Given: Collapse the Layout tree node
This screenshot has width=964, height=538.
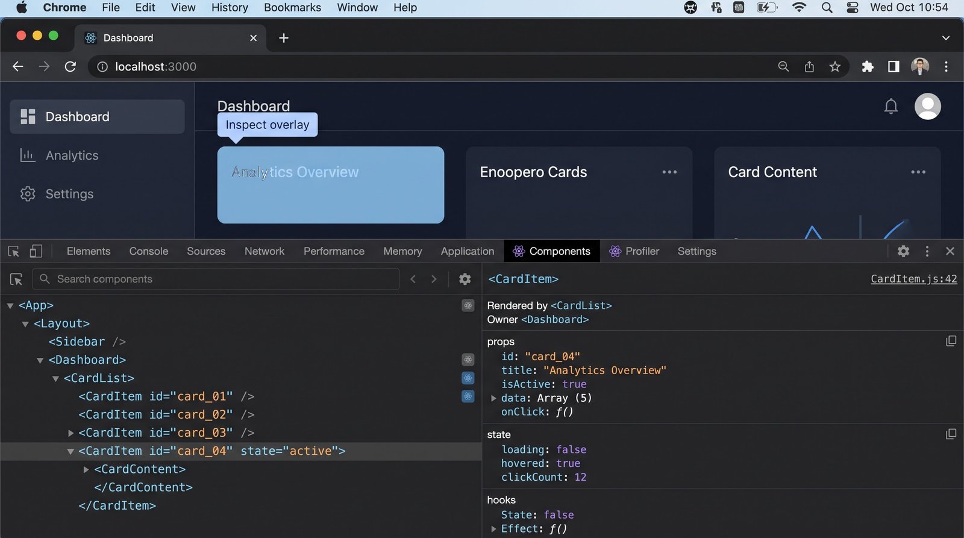Looking at the screenshot, I should click(25, 324).
